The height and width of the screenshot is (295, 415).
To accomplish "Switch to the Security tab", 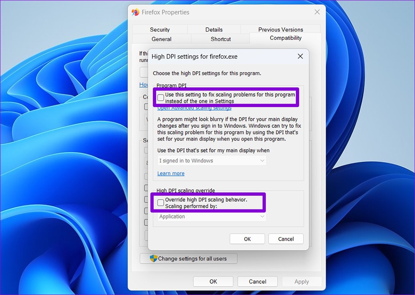I will (160, 29).
